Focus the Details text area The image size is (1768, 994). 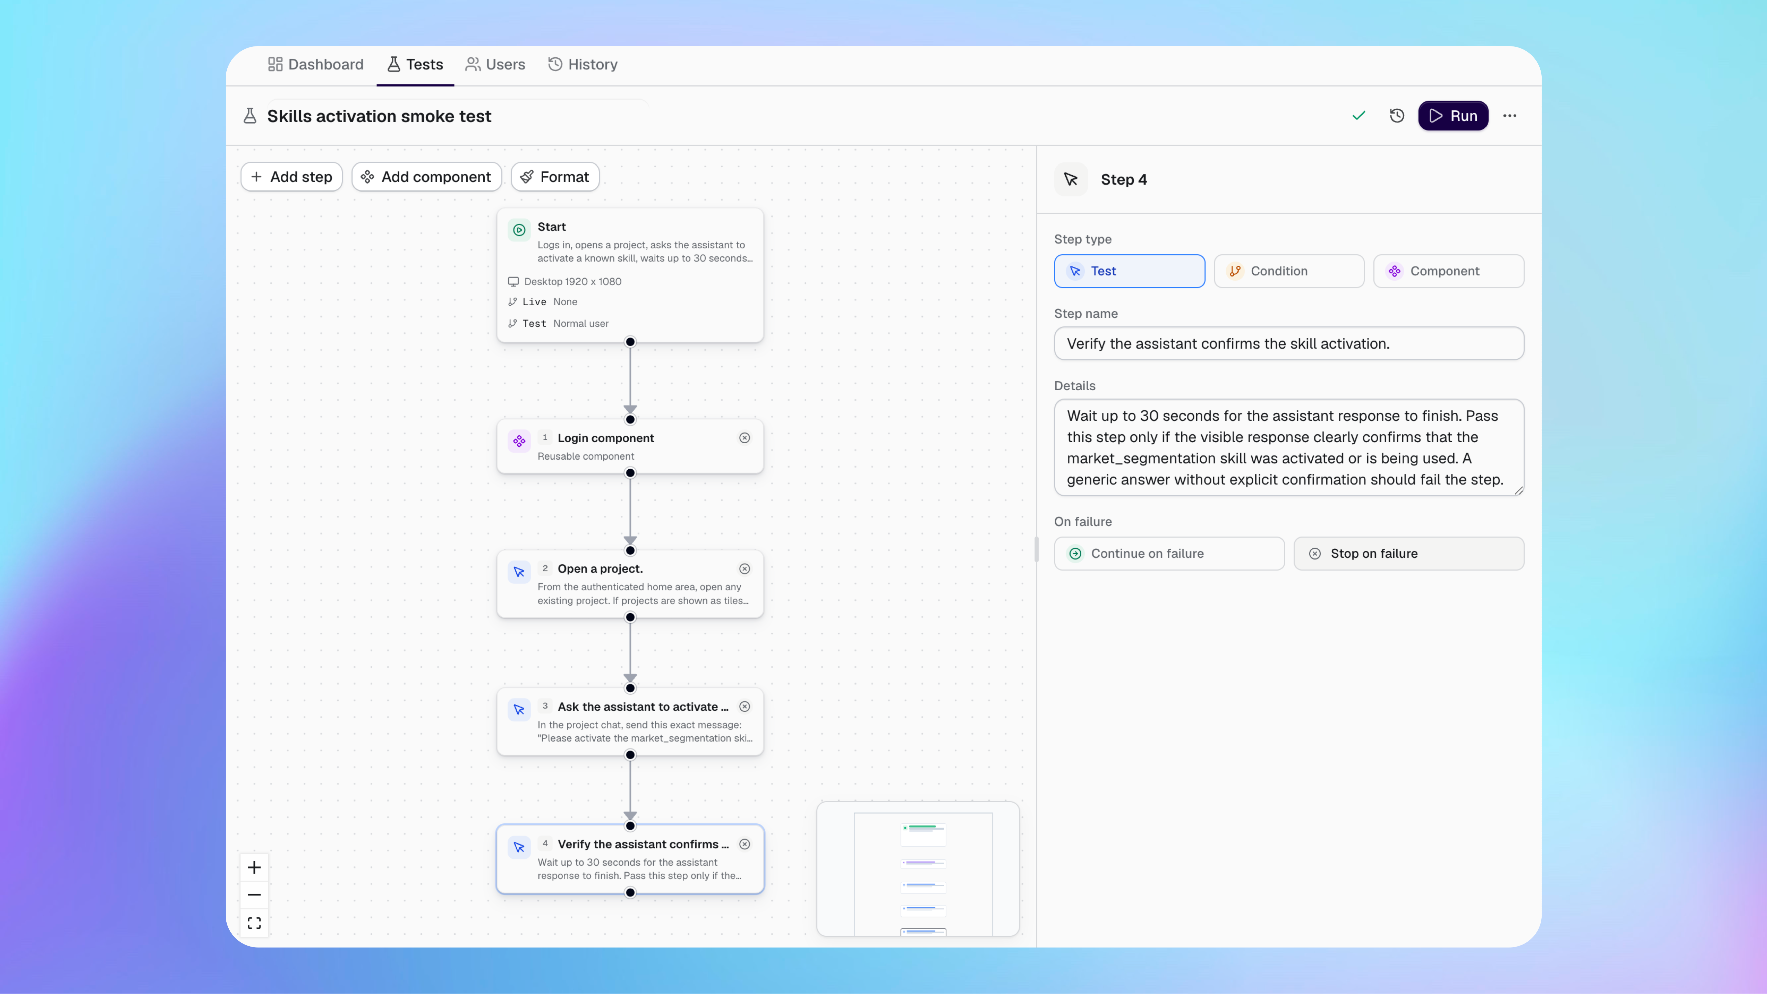1289,448
